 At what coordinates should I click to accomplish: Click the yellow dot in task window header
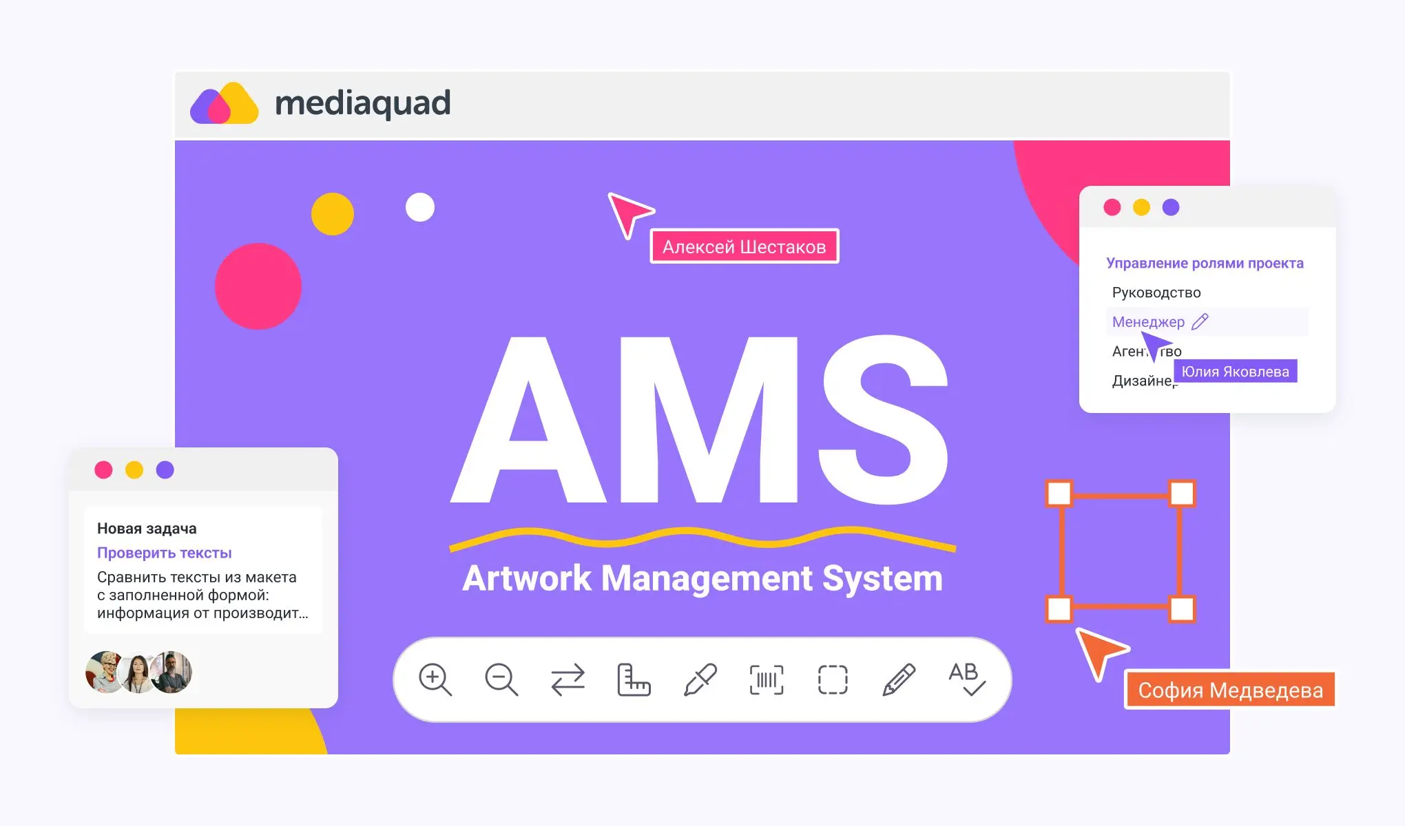(134, 470)
